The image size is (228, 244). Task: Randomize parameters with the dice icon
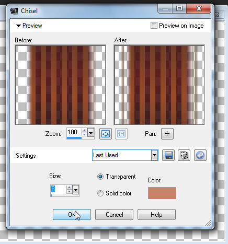click(x=184, y=155)
